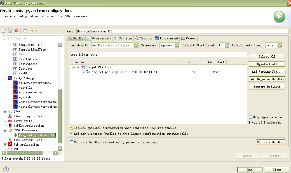
Task: Click the Validate Bundles button
Action: (270, 142)
